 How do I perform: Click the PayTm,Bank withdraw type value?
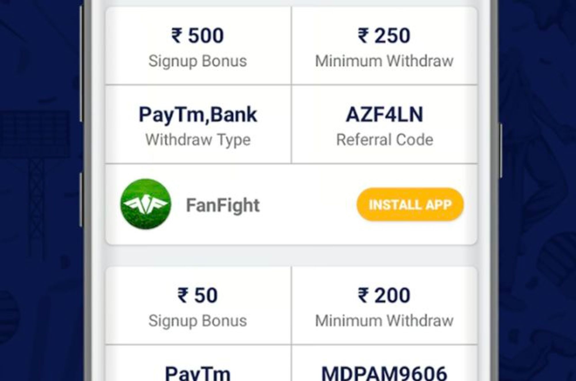[198, 114]
